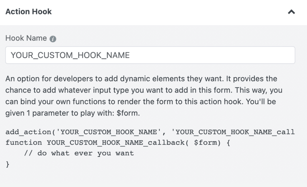Collapse the Action Hook section chevron
The height and width of the screenshot is (187, 307).
pos(291,12)
